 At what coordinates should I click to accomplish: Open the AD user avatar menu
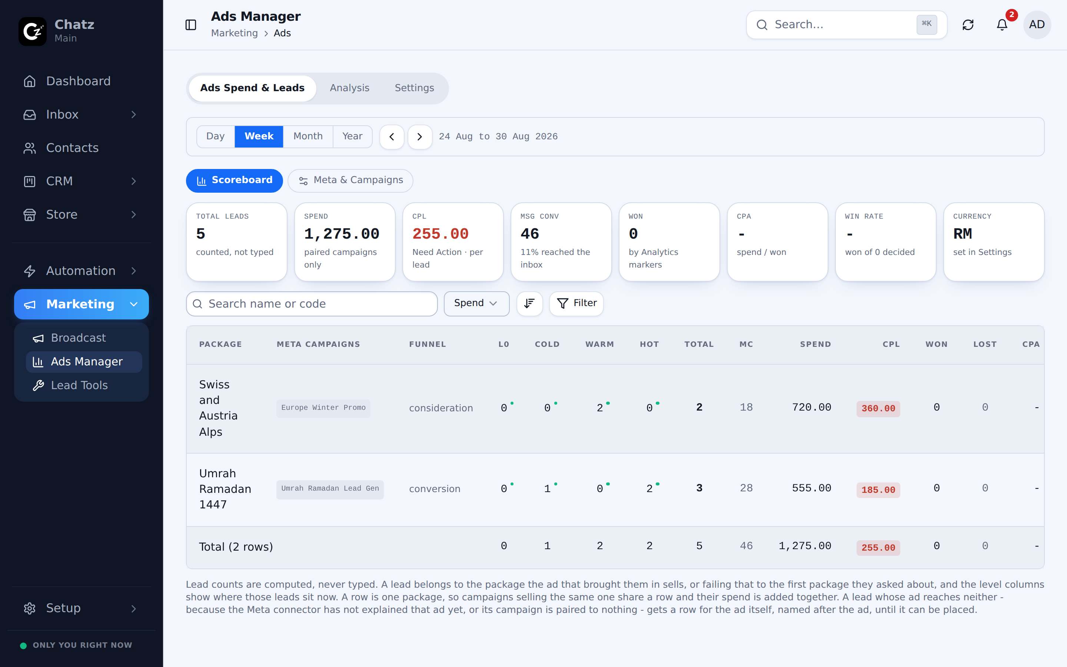(1037, 25)
